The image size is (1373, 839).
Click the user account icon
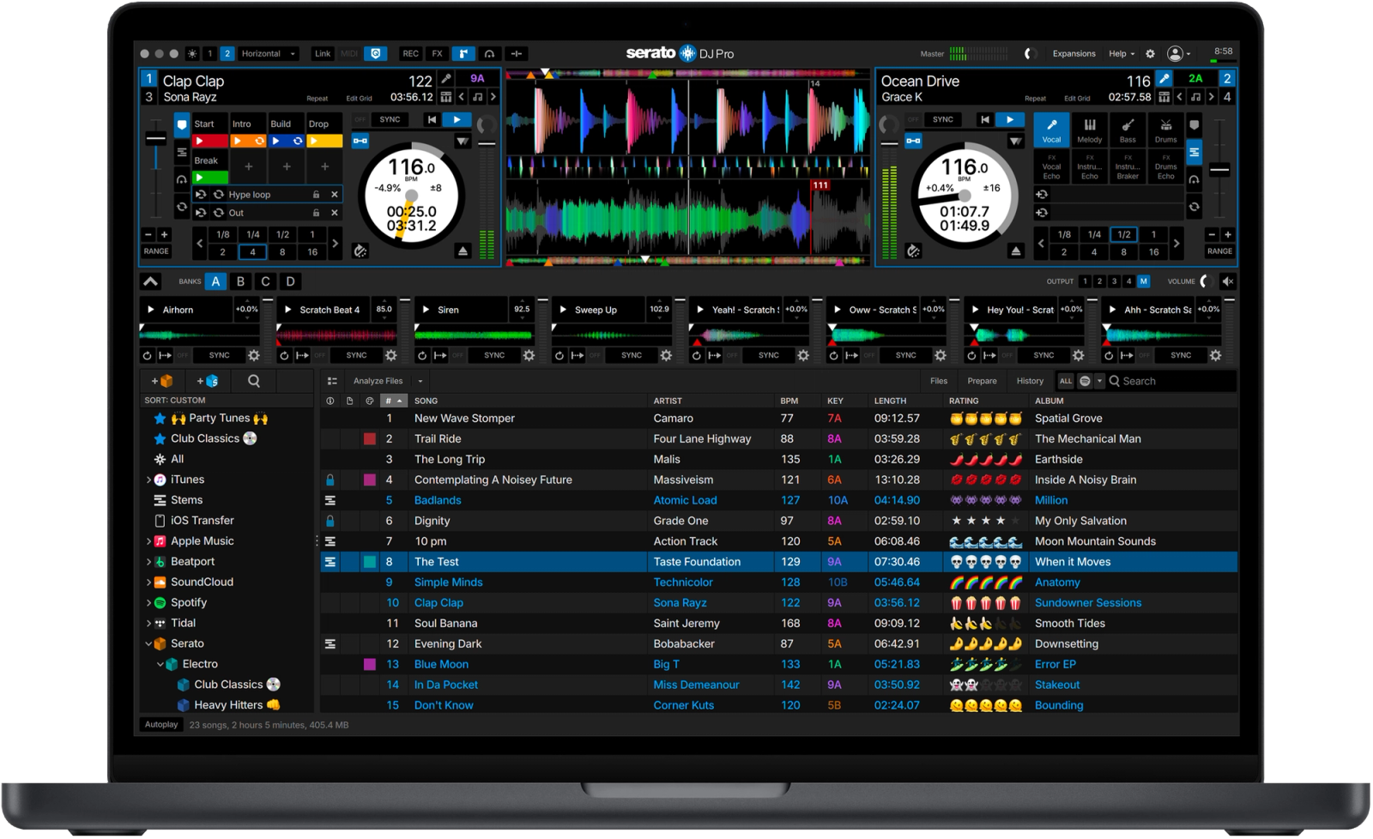coord(1175,53)
